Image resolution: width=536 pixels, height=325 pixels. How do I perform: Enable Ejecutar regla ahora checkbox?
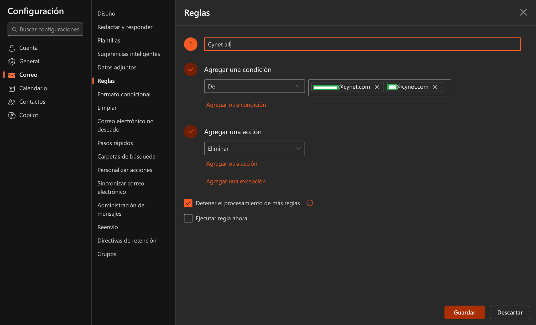point(188,218)
